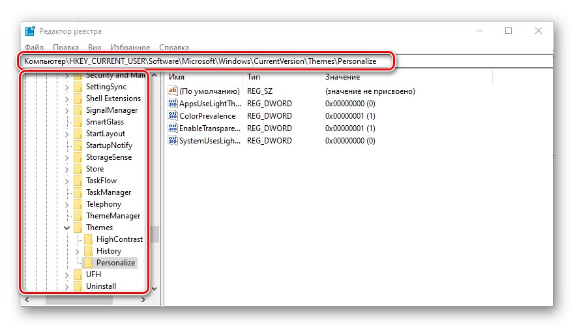
Task: Expand the StorageSense tree node
Action: point(66,158)
